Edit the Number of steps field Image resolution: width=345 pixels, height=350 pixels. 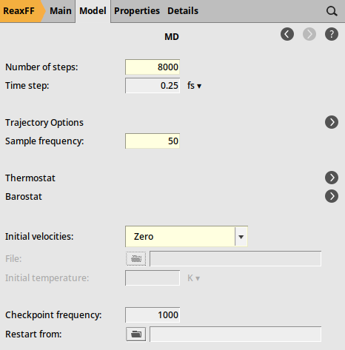(153, 67)
